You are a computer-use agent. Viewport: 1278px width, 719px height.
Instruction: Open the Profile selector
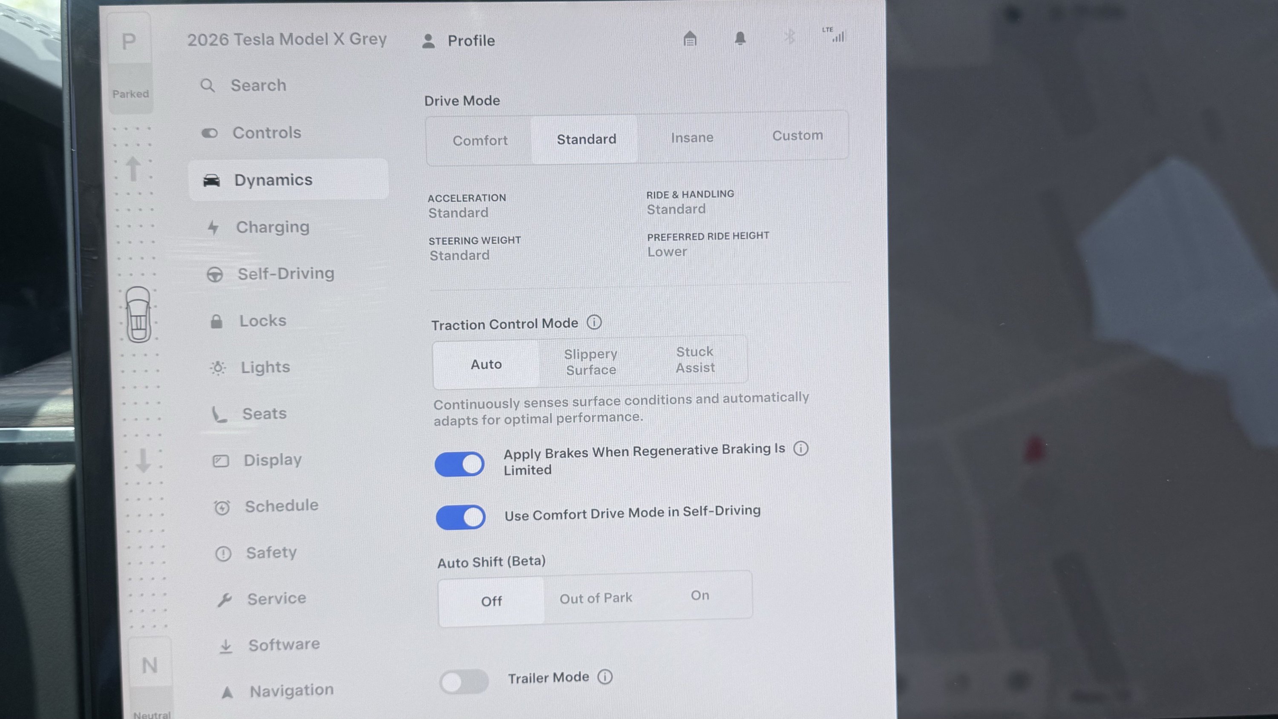(x=458, y=40)
